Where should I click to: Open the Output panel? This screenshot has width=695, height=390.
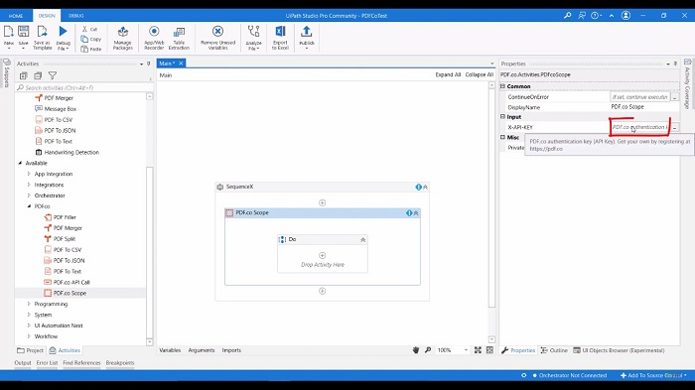[x=23, y=362]
